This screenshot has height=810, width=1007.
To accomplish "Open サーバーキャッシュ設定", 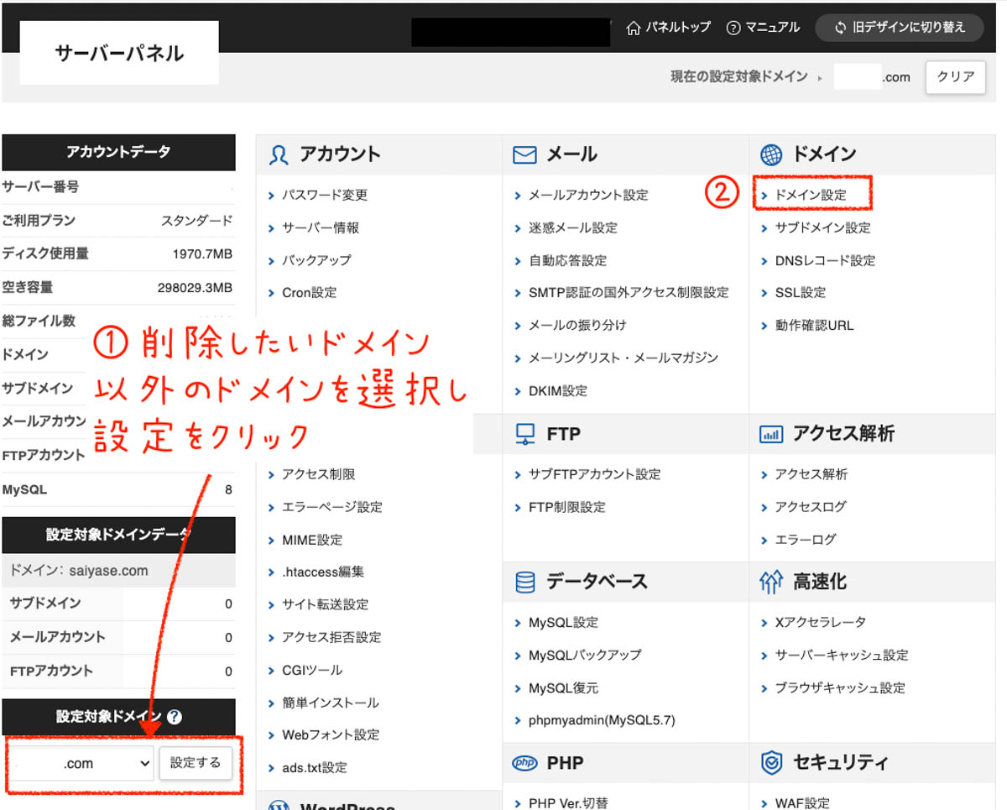I will point(842,655).
